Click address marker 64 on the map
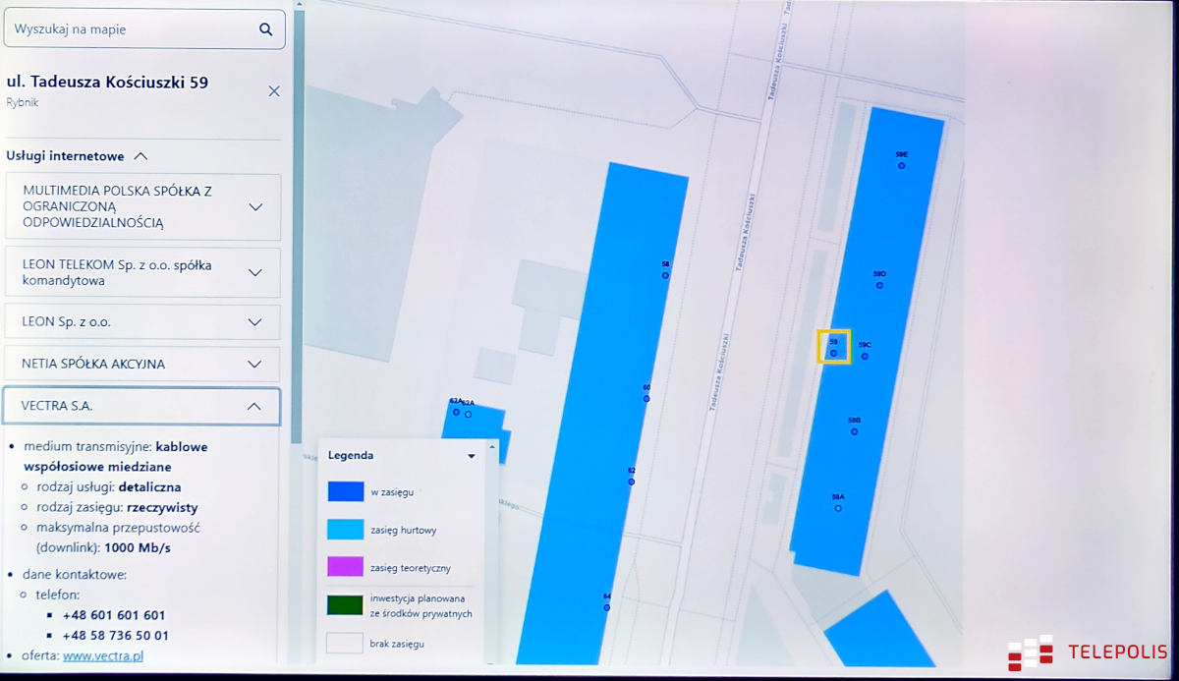The width and height of the screenshot is (1179, 681). [x=606, y=607]
